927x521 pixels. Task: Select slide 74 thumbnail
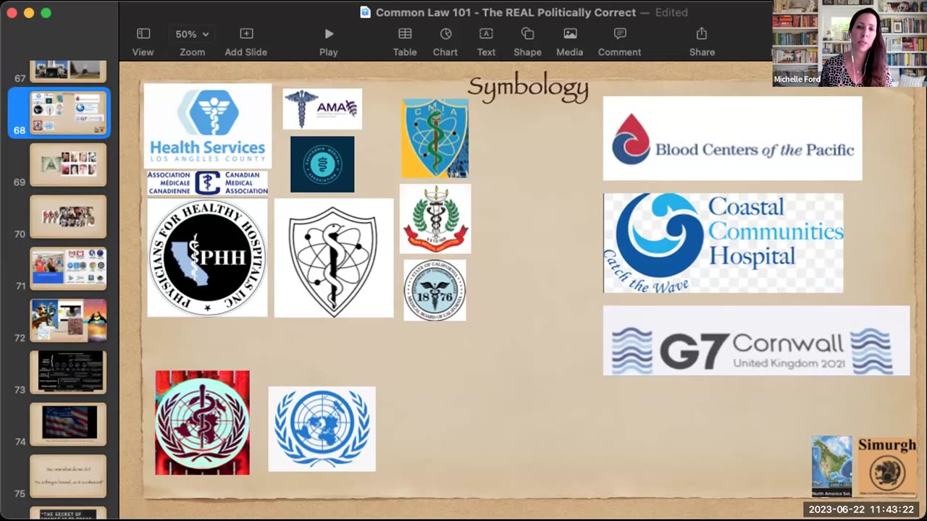[68, 424]
